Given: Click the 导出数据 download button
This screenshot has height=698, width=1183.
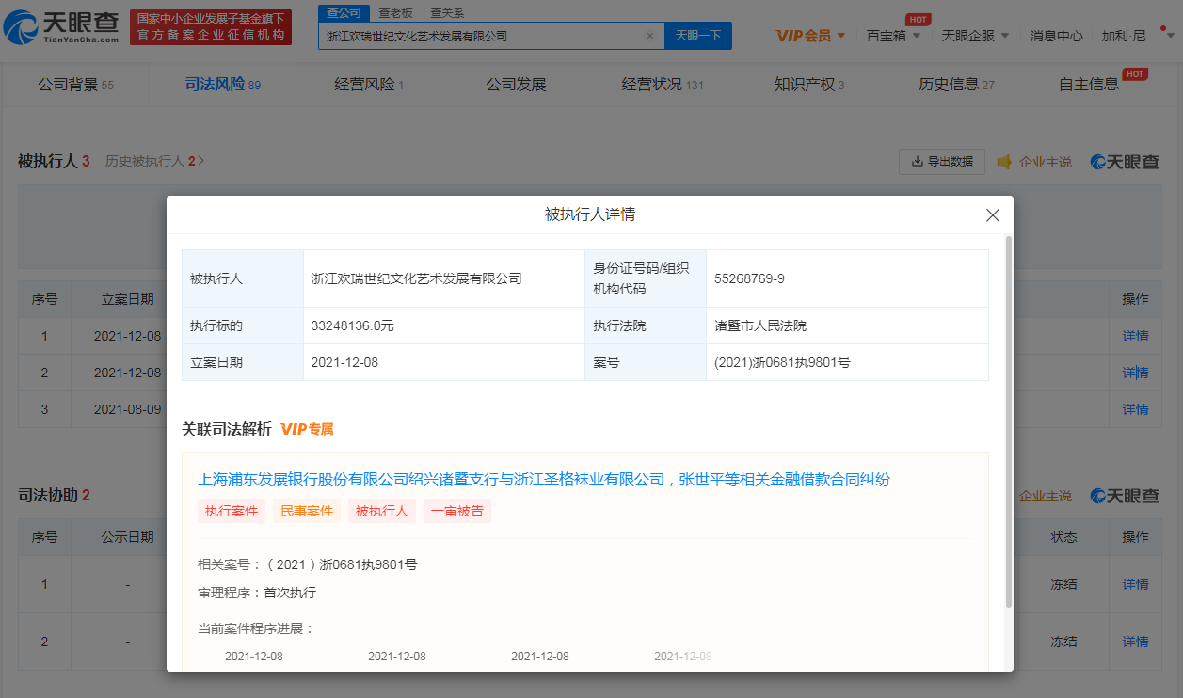Looking at the screenshot, I should tap(942, 162).
